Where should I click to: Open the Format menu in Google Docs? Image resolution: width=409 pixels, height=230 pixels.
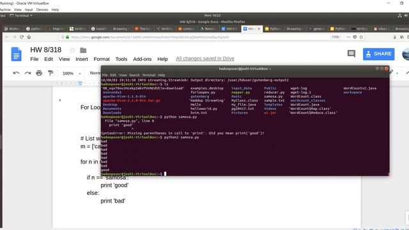click(102, 59)
